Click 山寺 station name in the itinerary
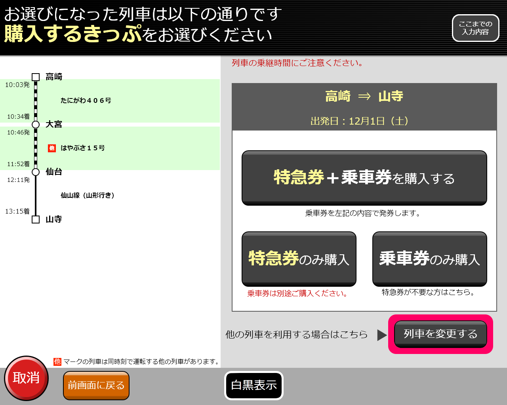507x405 pixels. [x=54, y=219]
